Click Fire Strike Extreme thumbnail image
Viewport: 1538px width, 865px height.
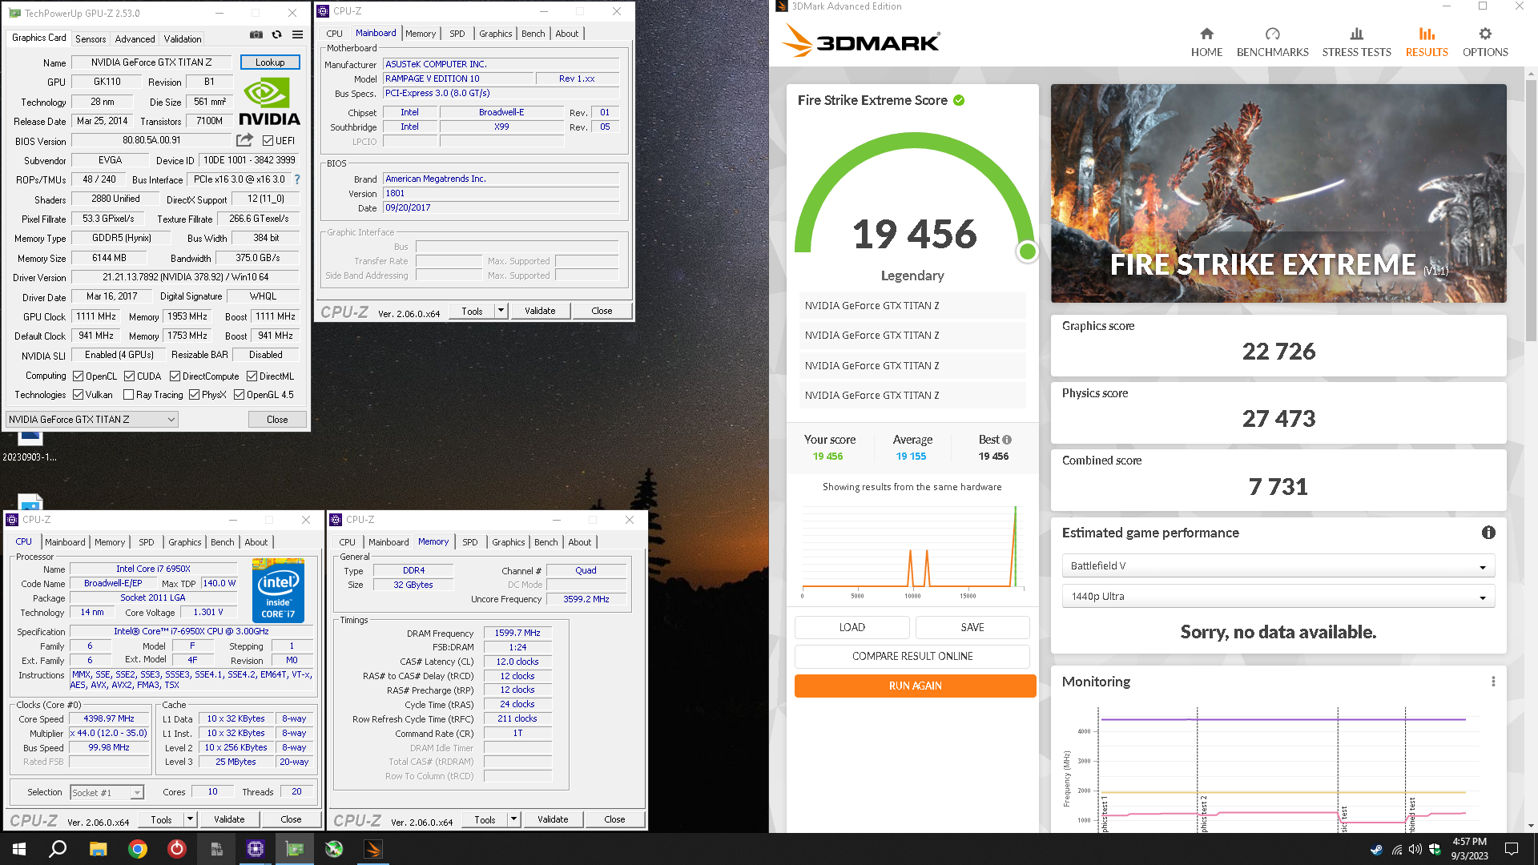click(1278, 193)
